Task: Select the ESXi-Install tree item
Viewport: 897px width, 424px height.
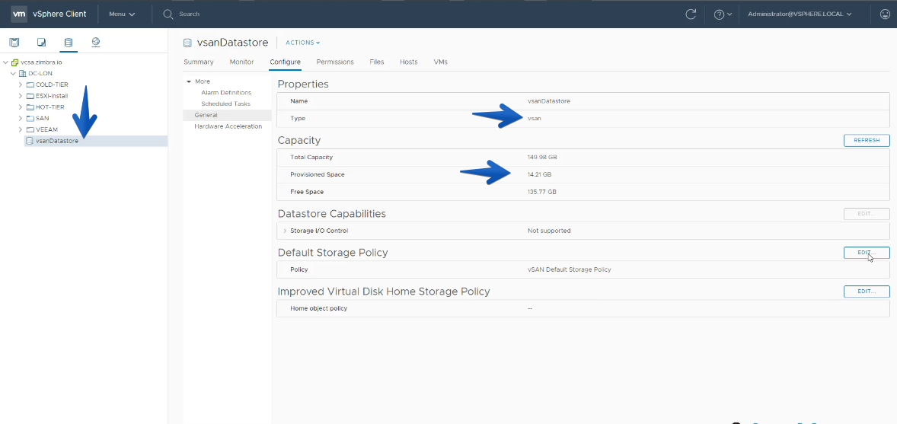Action: 52,96
